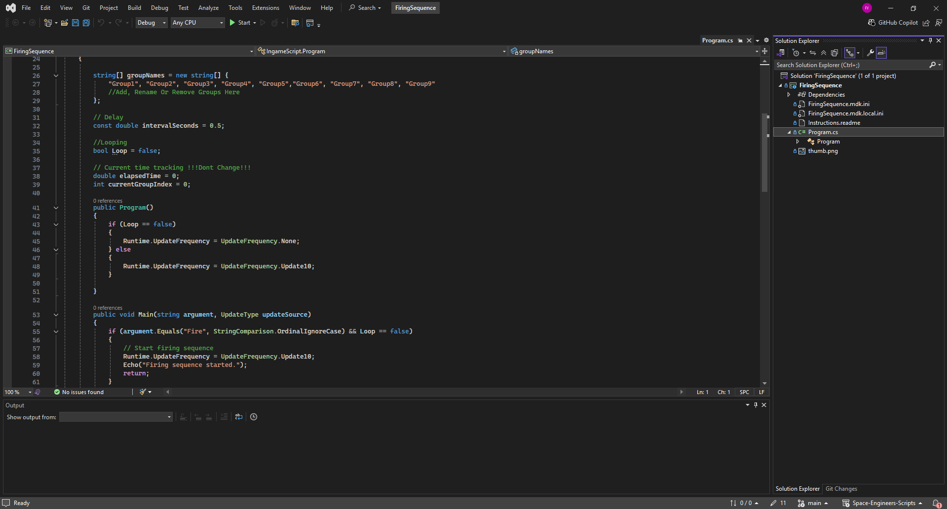Toggle Show All Files in Solution Explorer
This screenshot has height=509, width=947.
(x=834, y=53)
